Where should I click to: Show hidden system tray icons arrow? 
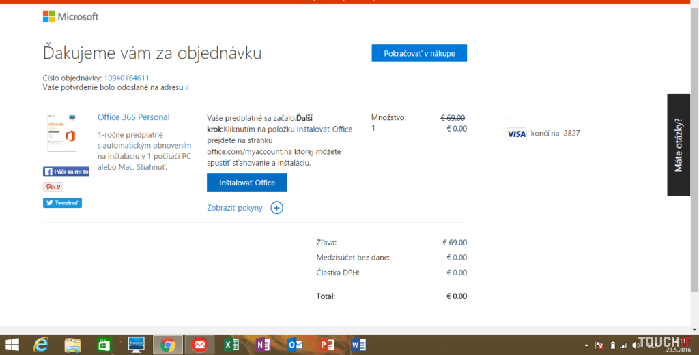coord(586,345)
